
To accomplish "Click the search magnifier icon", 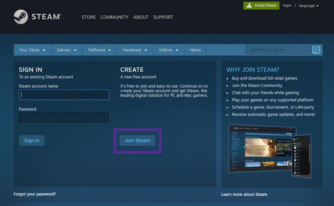I will pos(316,50).
